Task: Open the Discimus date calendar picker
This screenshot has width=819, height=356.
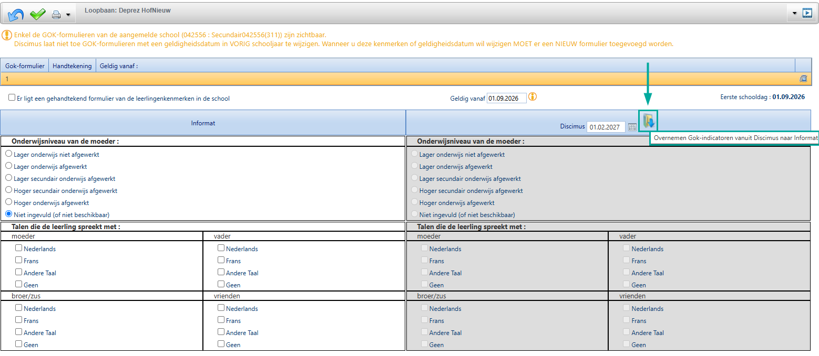Action: [632, 127]
